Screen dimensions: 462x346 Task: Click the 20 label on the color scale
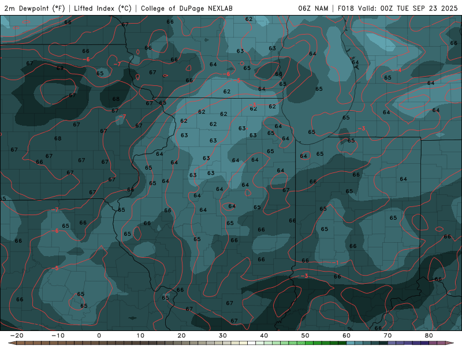pyautogui.click(x=181, y=336)
